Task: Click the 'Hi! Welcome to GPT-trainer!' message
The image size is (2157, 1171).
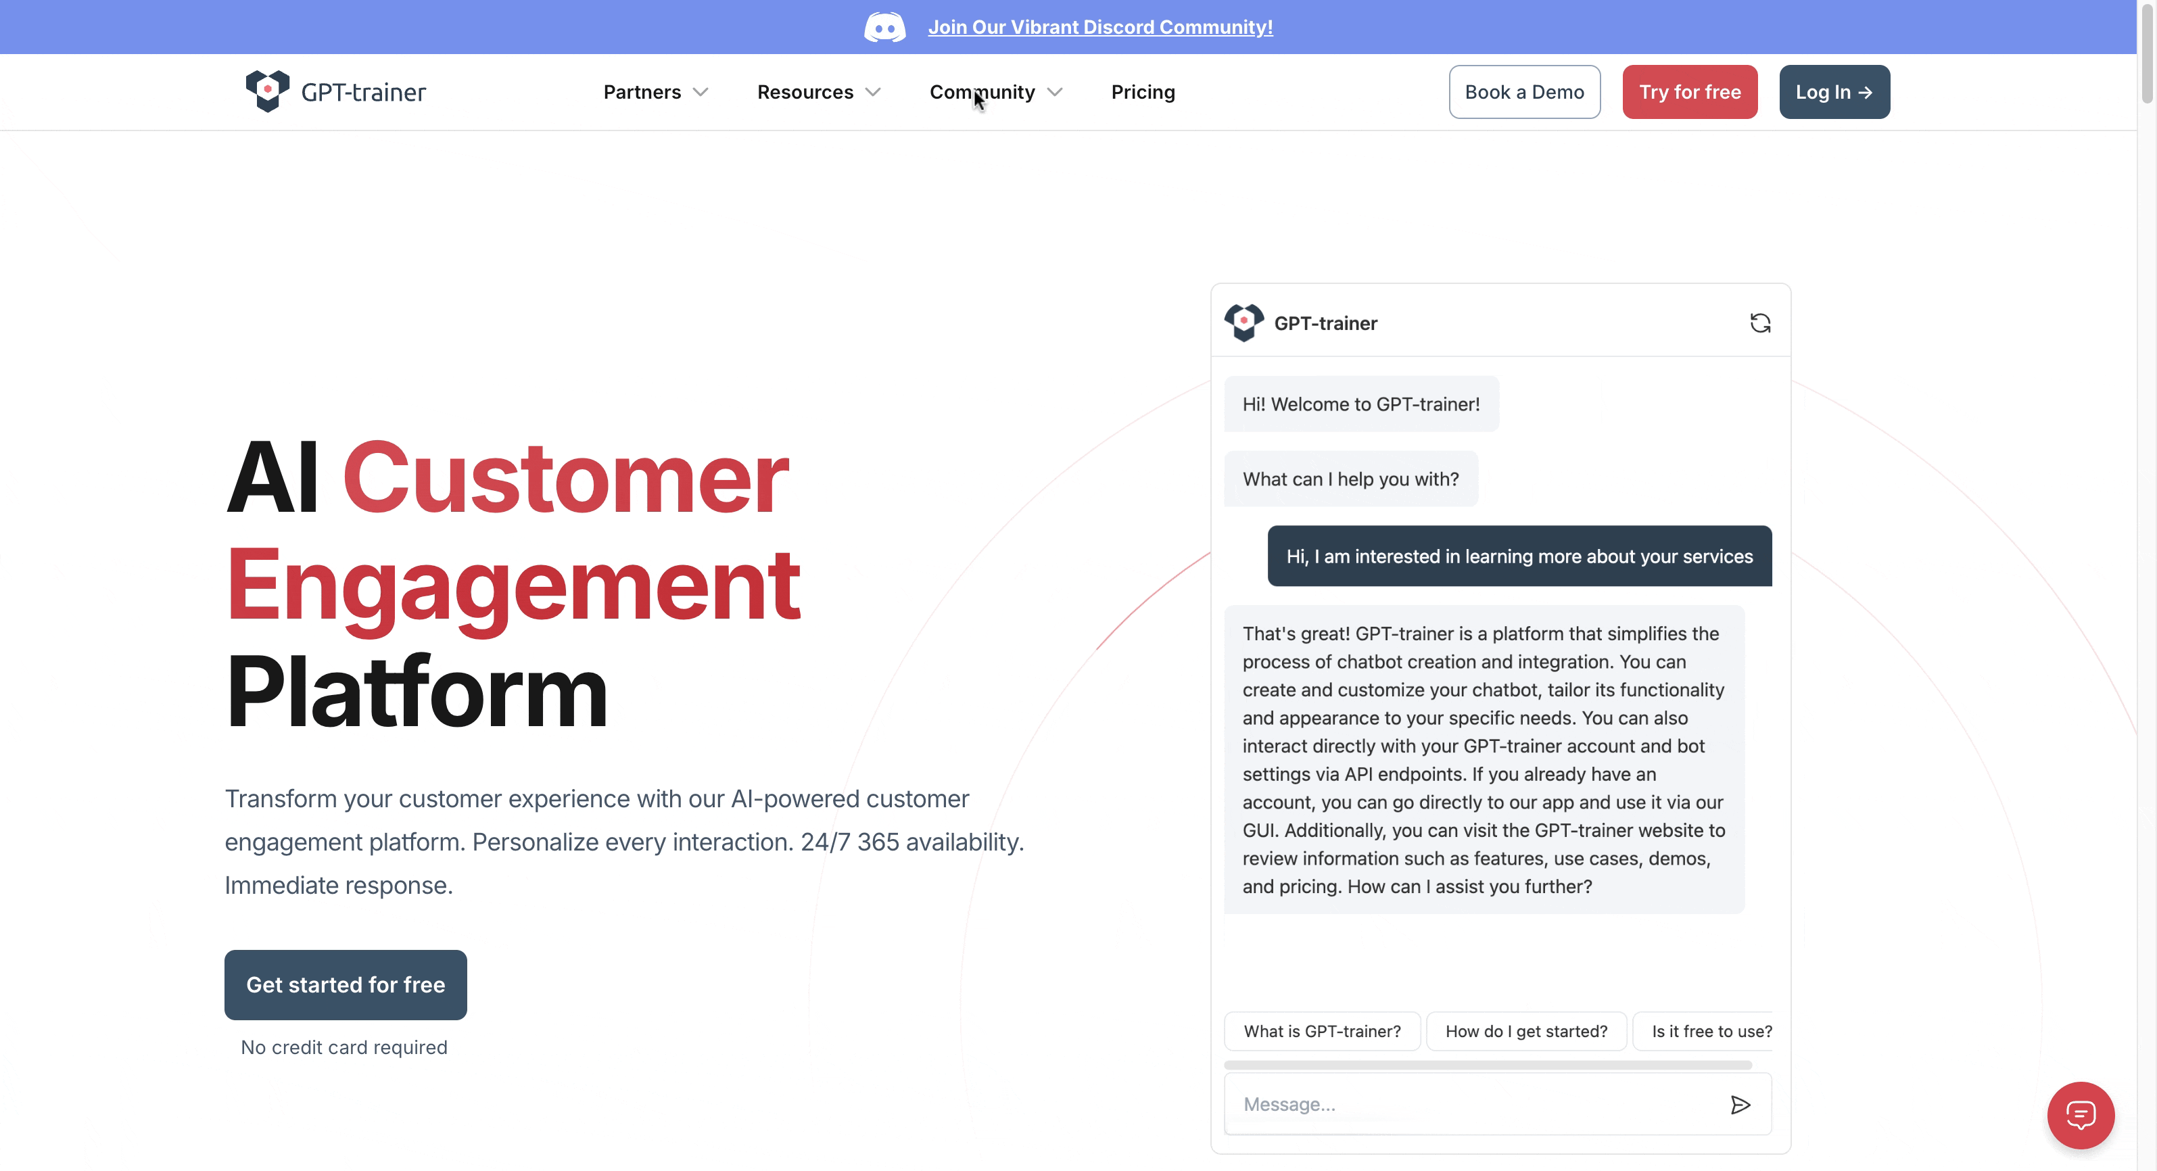Action: pos(1360,404)
